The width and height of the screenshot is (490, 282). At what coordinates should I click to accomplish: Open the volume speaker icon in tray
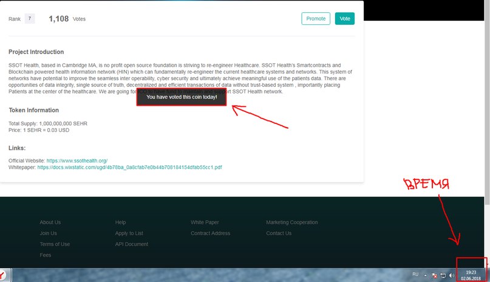coord(452,275)
